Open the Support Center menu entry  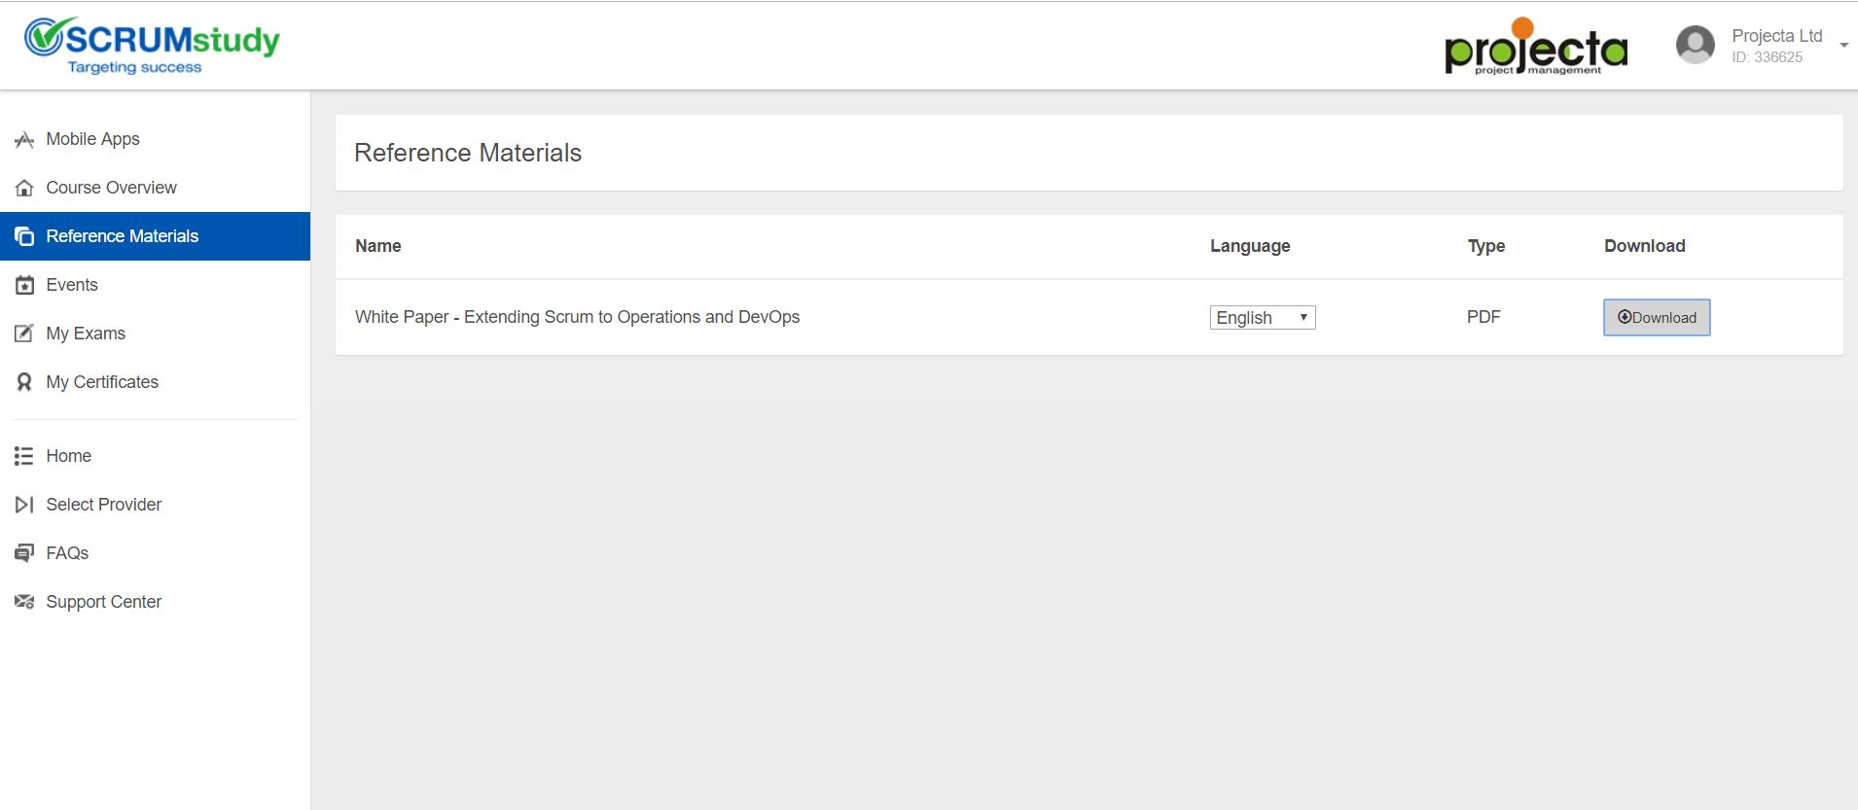tap(103, 602)
